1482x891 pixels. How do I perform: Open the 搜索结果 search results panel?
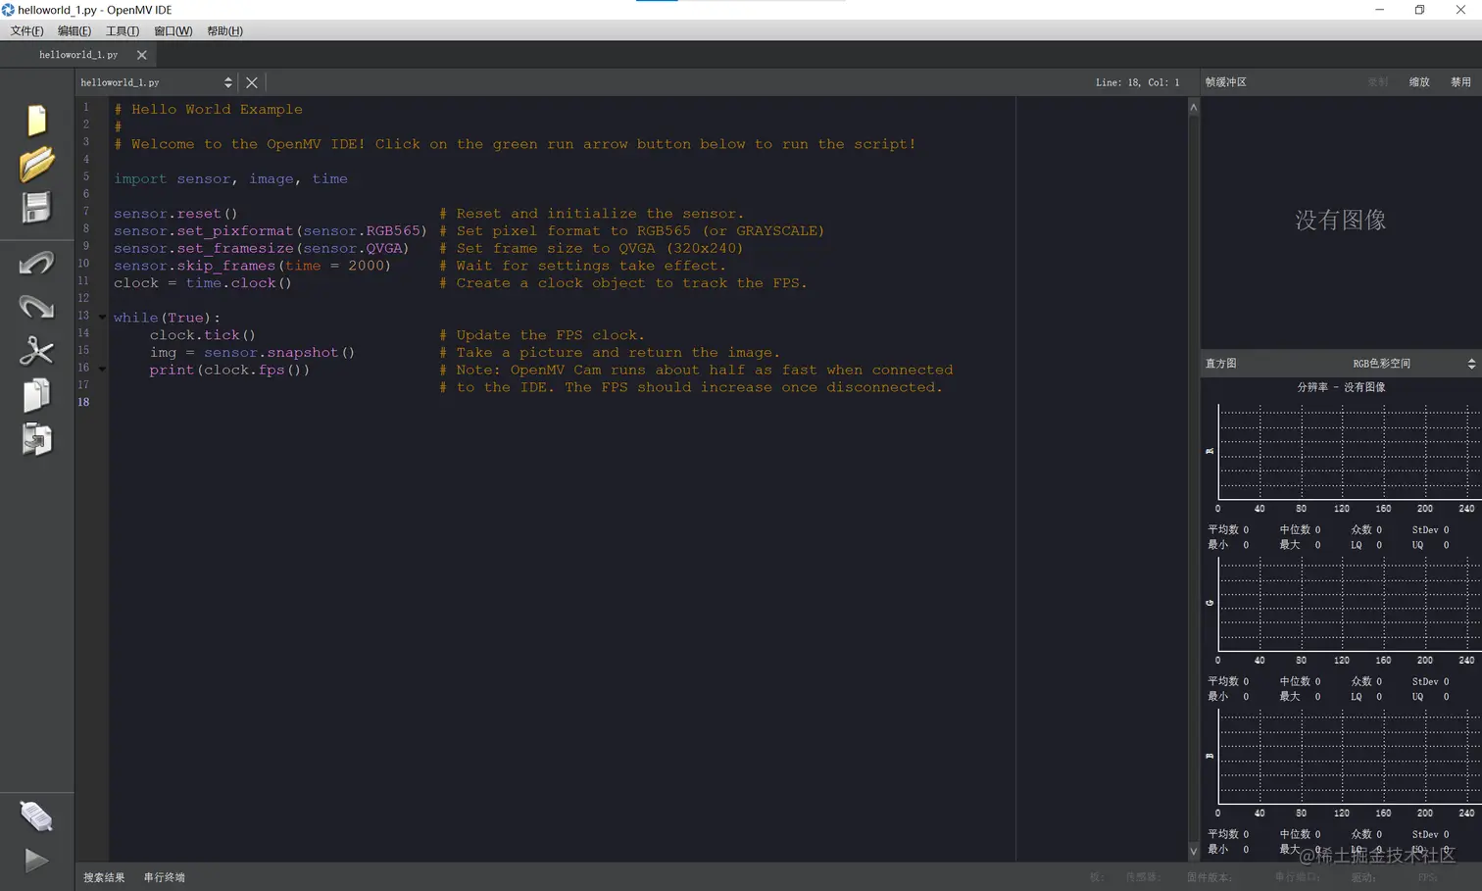(104, 877)
